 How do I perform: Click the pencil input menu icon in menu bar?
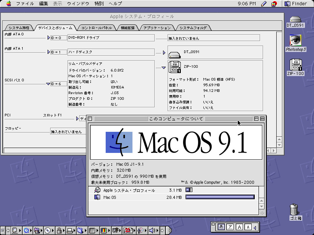pos(264,4)
